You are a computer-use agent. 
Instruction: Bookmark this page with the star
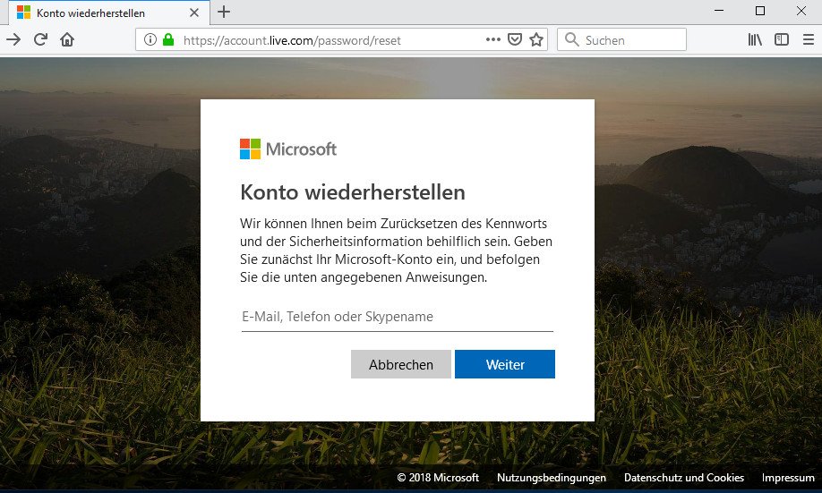pos(536,40)
